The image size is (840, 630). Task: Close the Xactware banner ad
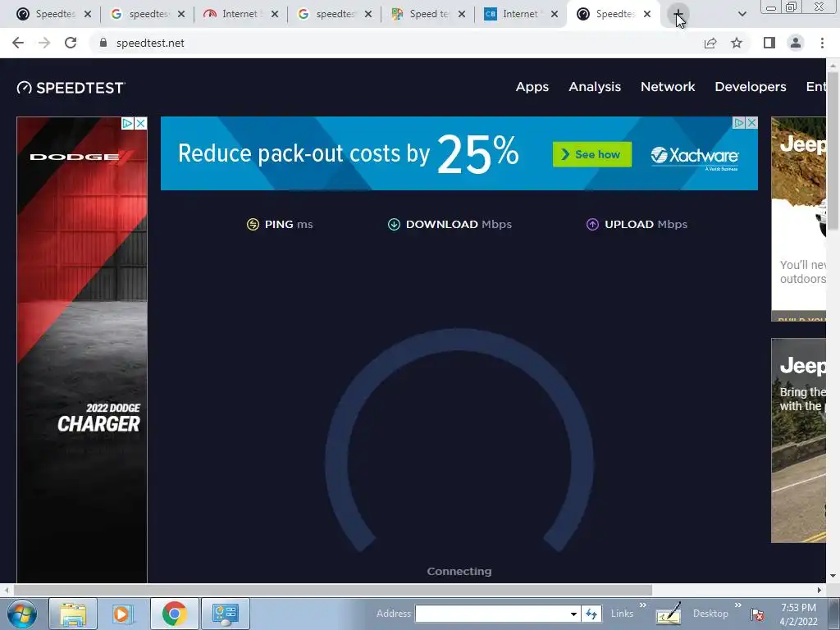pyautogui.click(x=751, y=123)
